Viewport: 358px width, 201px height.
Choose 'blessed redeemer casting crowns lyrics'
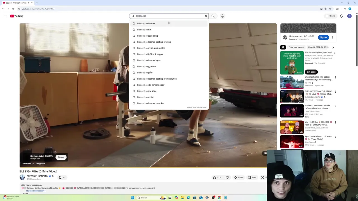click(x=169, y=79)
